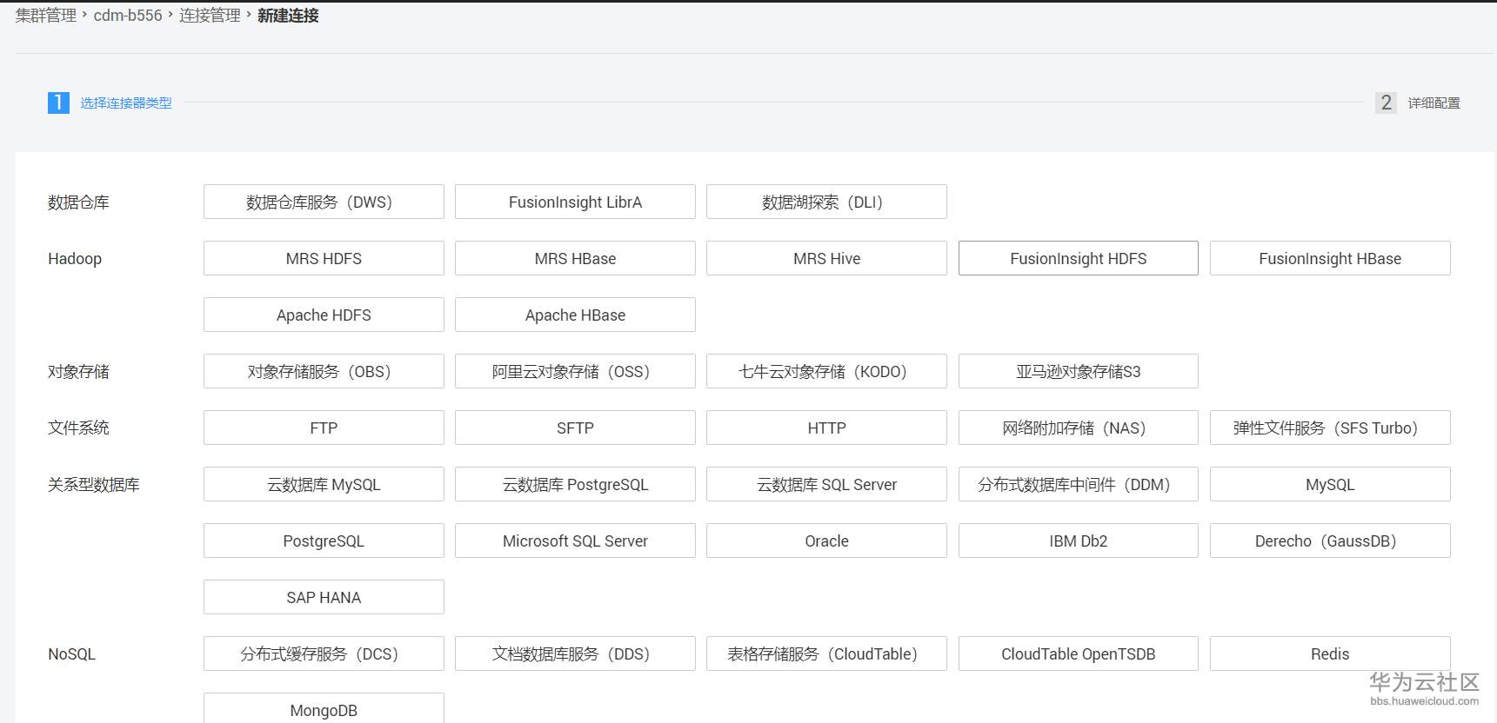Click the 新建连接 breadcrumb title
This screenshot has width=1497, height=723.
pos(288,16)
